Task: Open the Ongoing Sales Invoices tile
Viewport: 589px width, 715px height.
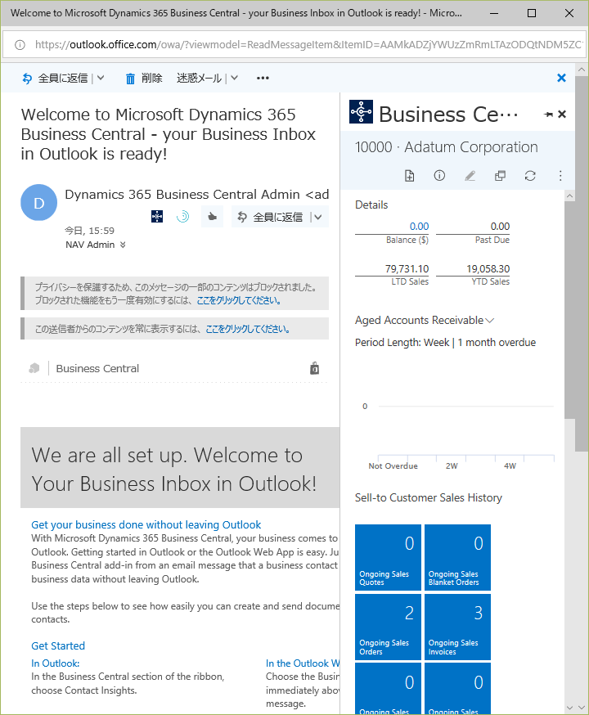Action: point(457,627)
